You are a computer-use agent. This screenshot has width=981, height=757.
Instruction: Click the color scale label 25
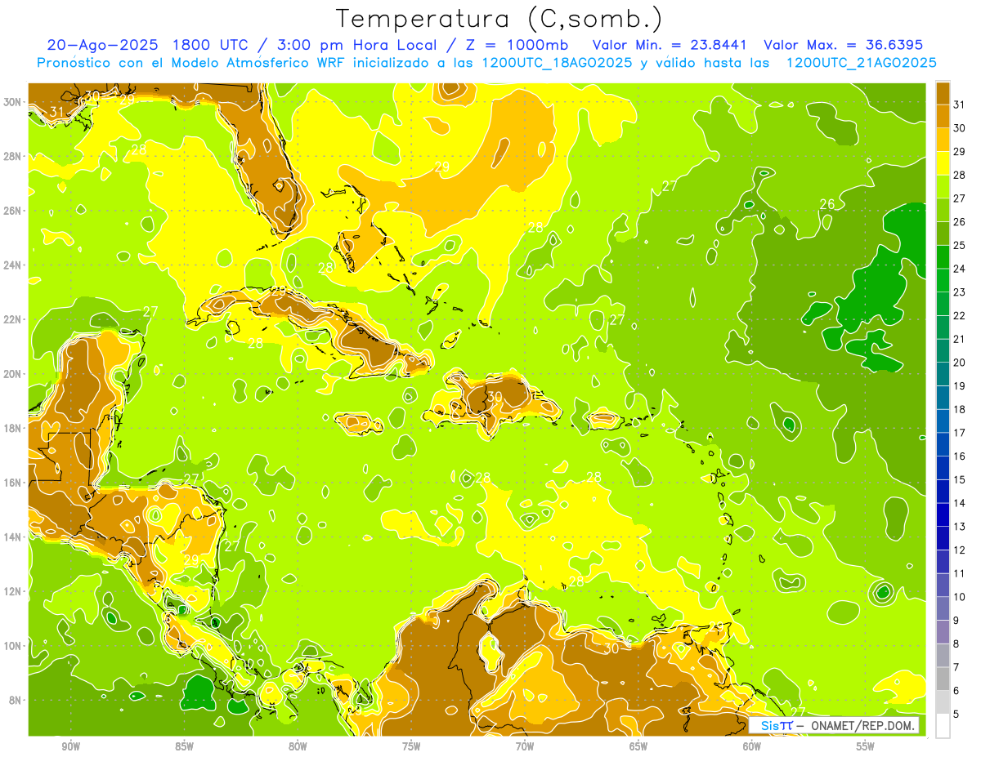click(960, 245)
